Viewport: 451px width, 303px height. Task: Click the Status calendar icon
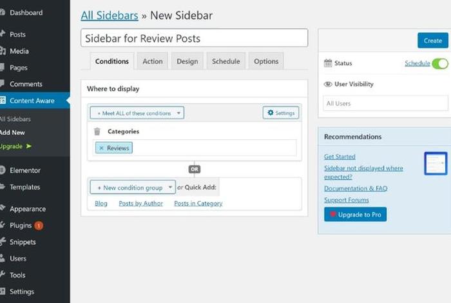328,63
